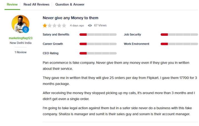Click the fifth grey rating star
199x126 pixels.
64,25
